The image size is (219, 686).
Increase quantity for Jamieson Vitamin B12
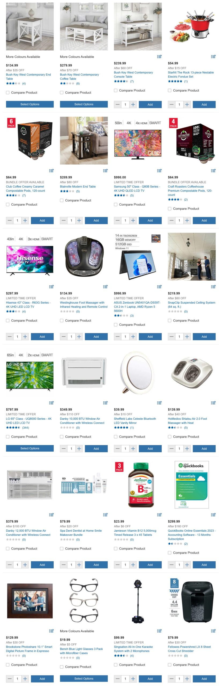[x=133, y=565]
